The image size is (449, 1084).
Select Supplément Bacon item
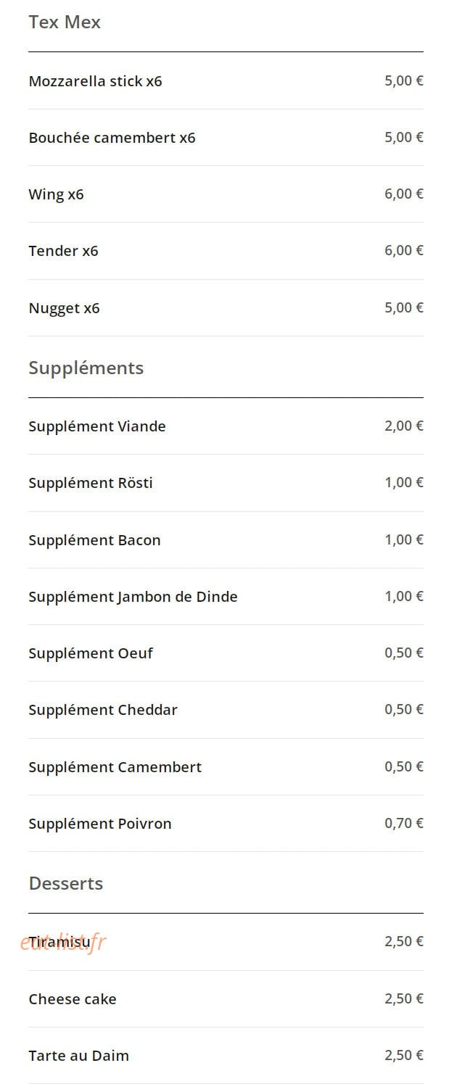click(x=226, y=540)
